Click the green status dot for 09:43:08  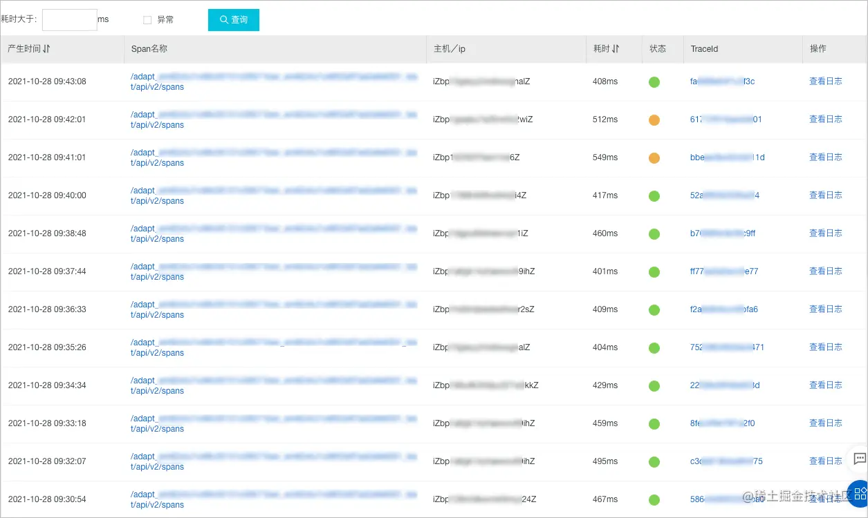pos(654,82)
